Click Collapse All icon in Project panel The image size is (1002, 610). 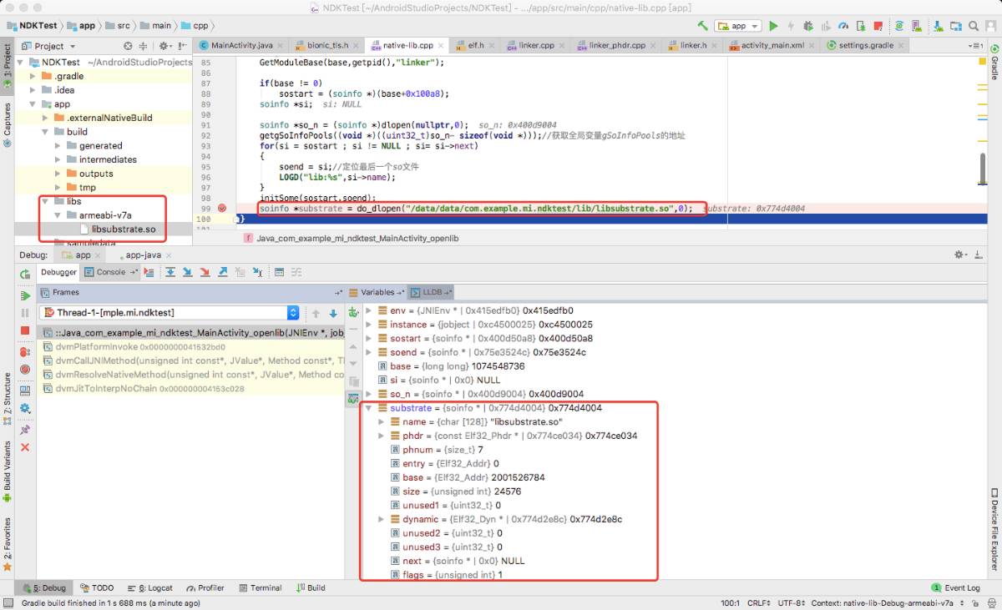(x=142, y=46)
